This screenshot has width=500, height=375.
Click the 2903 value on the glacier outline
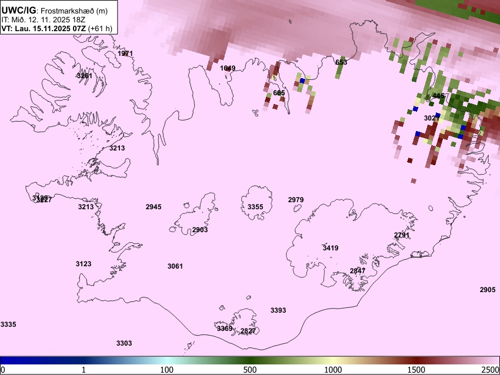(200, 230)
